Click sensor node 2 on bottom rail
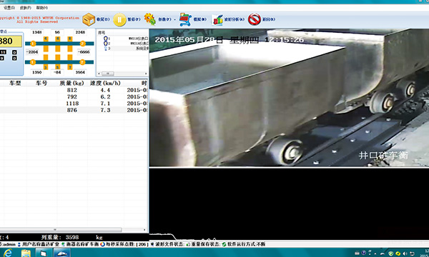Screen dimensions: 429x257 pos(82,62)
